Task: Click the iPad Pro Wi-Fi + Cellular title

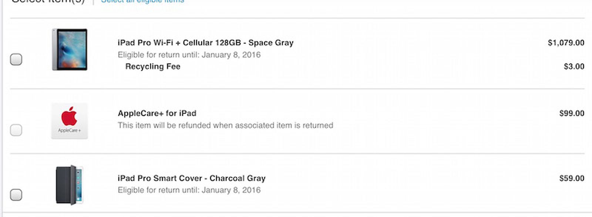Action: (205, 42)
